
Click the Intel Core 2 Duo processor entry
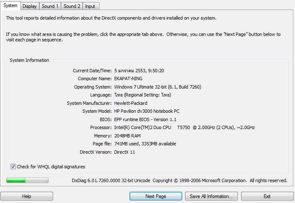coord(184,127)
